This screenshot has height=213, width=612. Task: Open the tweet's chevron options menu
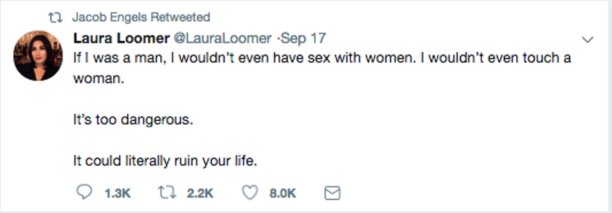coord(588,39)
